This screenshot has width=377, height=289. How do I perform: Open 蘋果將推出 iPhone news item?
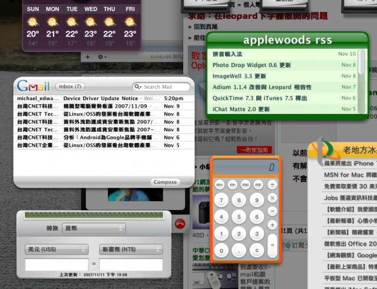pos(350,164)
